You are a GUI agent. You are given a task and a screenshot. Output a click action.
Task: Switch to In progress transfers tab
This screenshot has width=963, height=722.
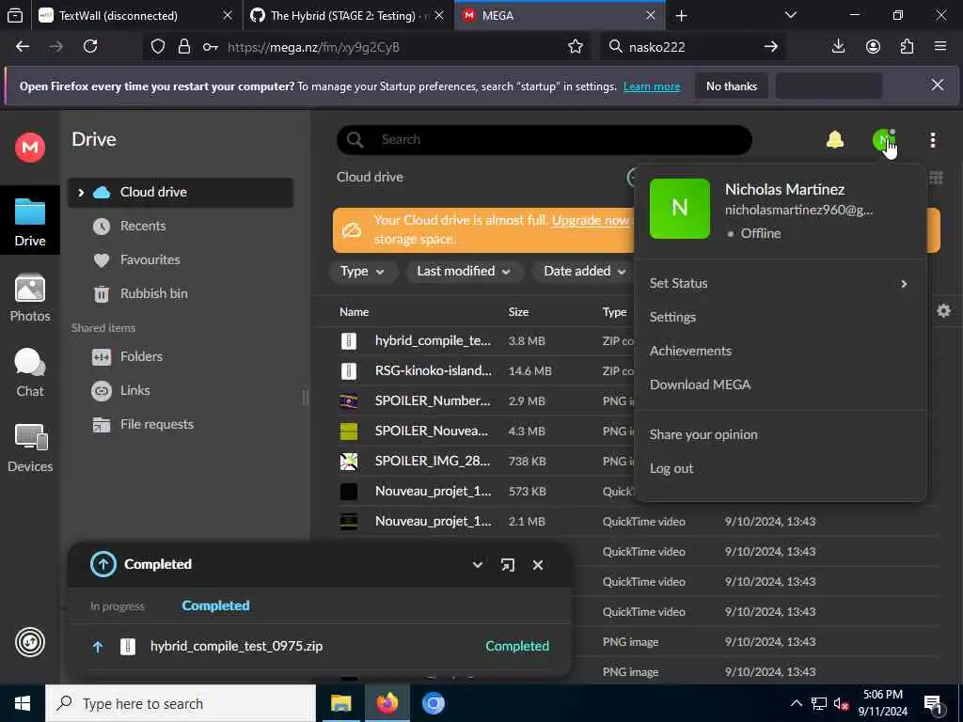(x=118, y=606)
